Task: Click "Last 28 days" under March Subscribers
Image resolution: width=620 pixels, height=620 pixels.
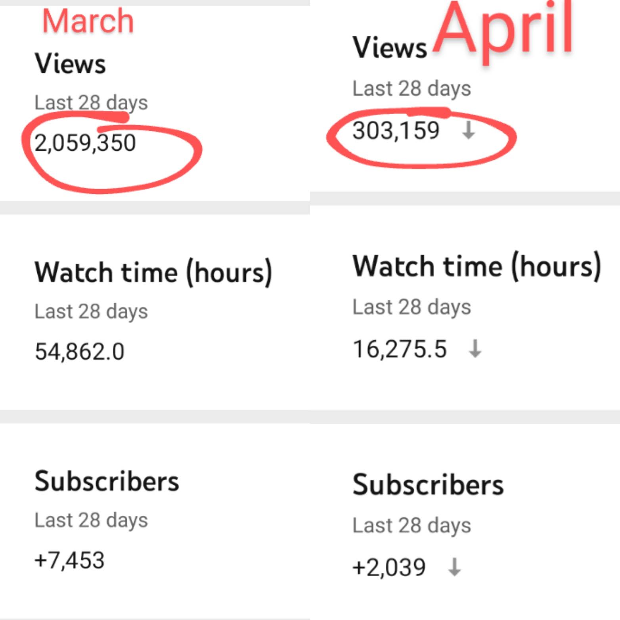Action: pyautogui.click(x=91, y=520)
